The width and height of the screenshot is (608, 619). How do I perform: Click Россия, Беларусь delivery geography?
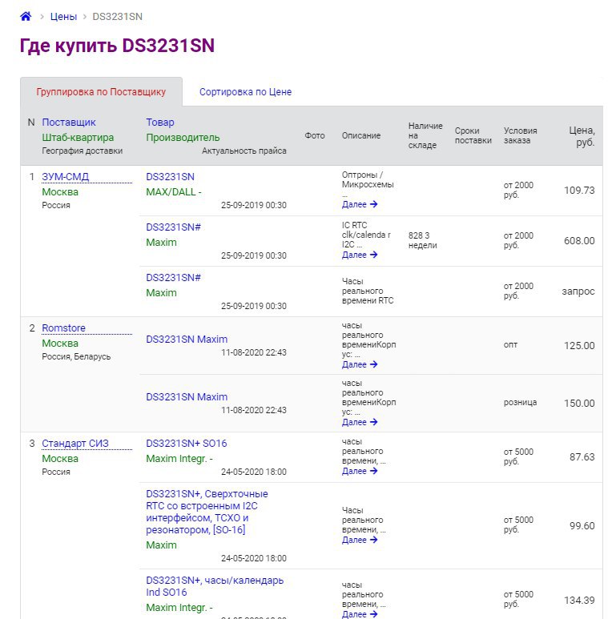pos(76,356)
